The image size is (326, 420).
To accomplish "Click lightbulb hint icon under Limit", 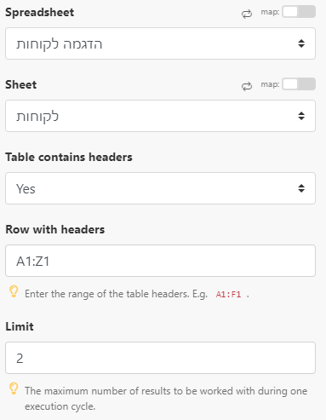I will 14,388.
